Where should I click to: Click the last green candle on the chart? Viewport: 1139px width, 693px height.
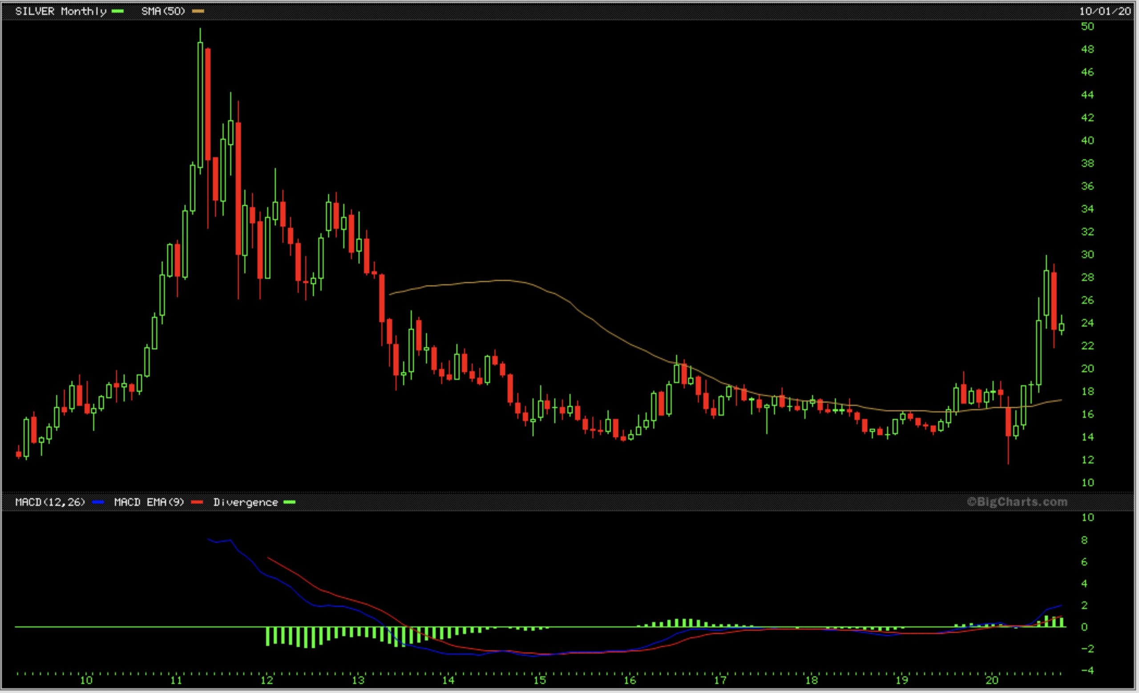pyautogui.click(x=1062, y=327)
